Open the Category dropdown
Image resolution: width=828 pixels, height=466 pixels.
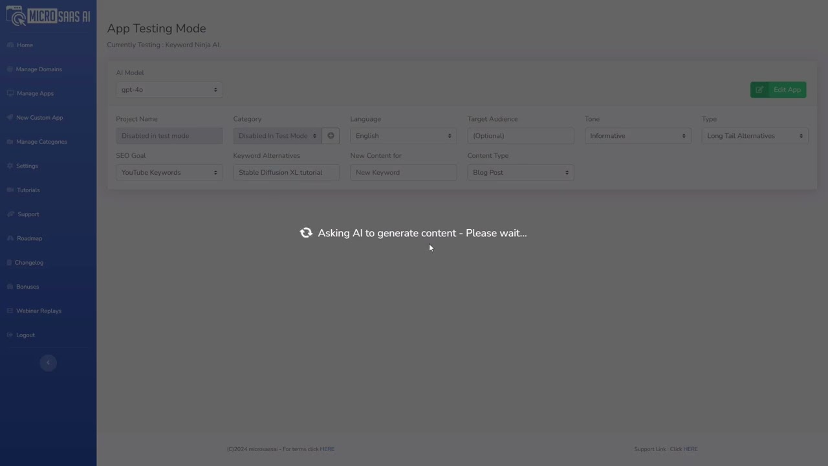(277, 136)
